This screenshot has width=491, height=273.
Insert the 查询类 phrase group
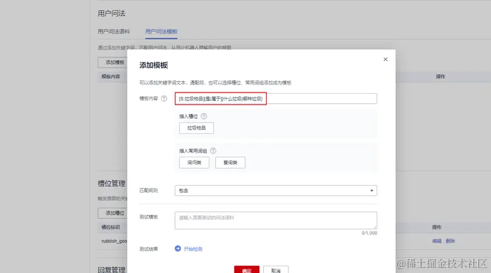click(230, 162)
